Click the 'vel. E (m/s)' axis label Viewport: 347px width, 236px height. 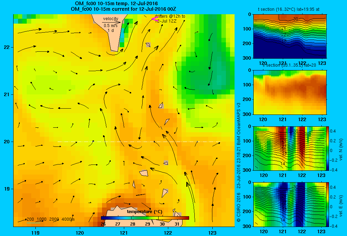point(341,206)
